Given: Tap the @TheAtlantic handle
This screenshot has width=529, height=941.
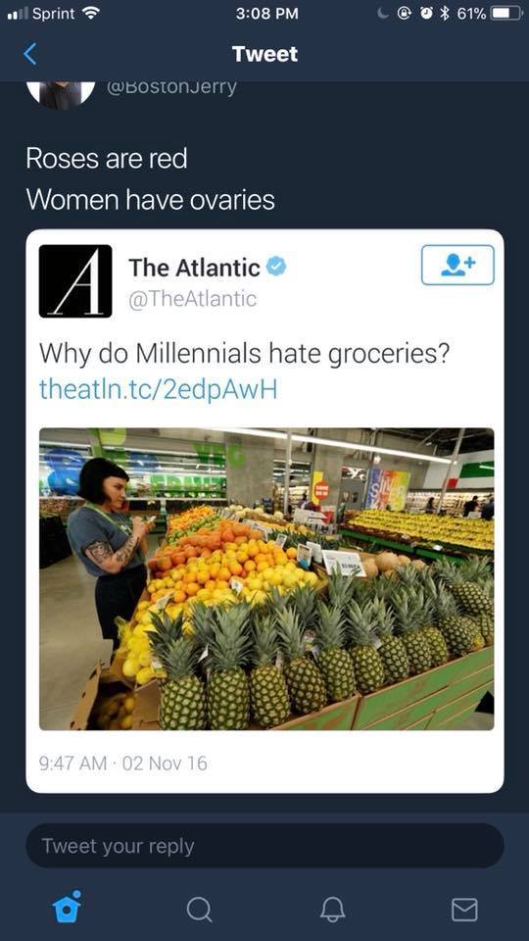Looking at the screenshot, I should point(193,298).
